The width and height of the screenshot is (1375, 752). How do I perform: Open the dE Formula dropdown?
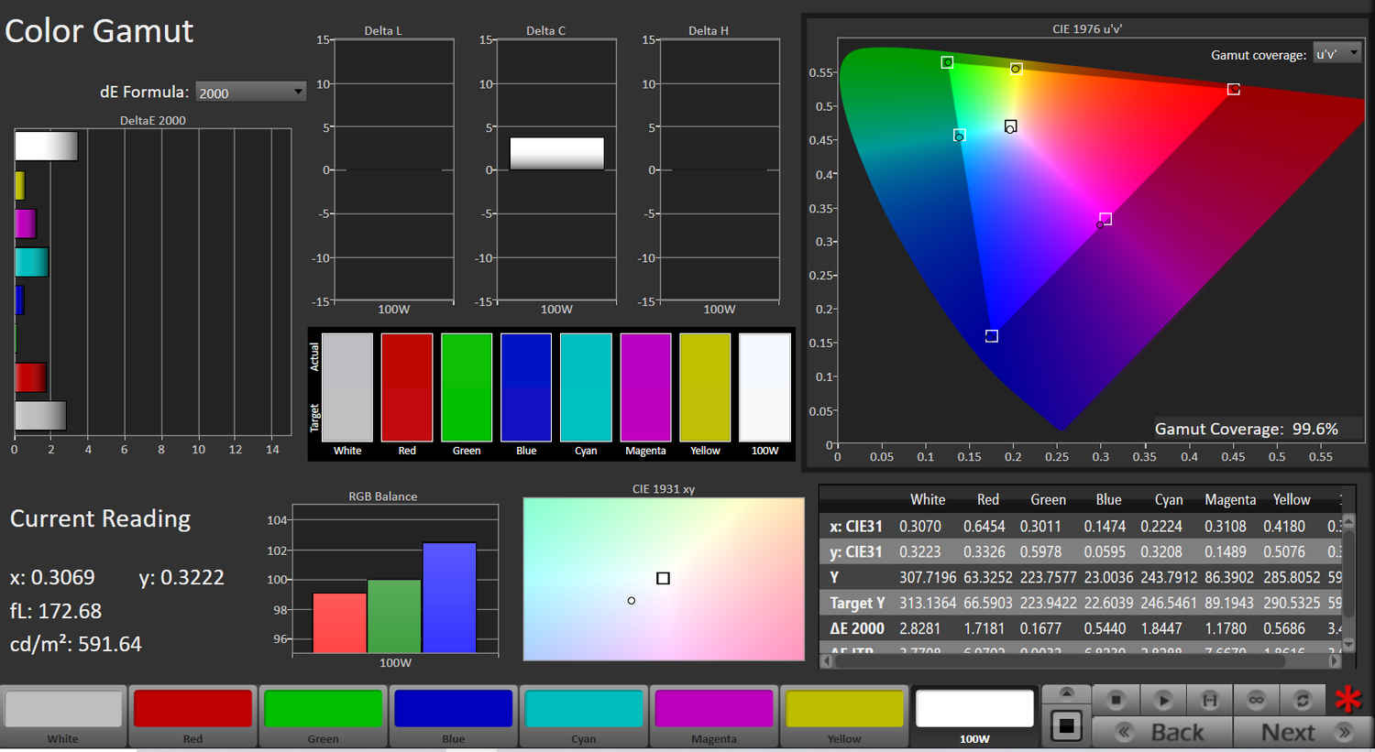(250, 93)
